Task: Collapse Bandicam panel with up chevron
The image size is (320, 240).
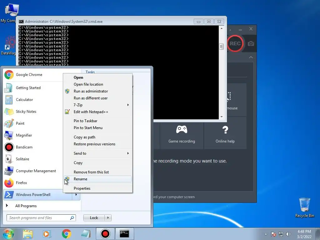Action: point(251,57)
